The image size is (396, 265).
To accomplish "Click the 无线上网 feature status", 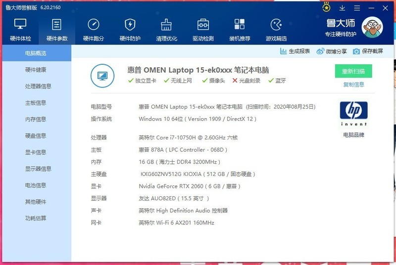I will coord(178,81).
